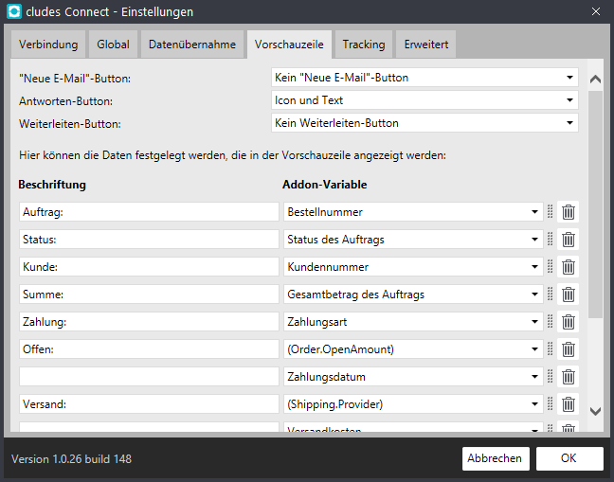Open the Weiterleiten-Button dropdown
Image resolution: width=614 pixels, height=482 pixels.
point(424,123)
